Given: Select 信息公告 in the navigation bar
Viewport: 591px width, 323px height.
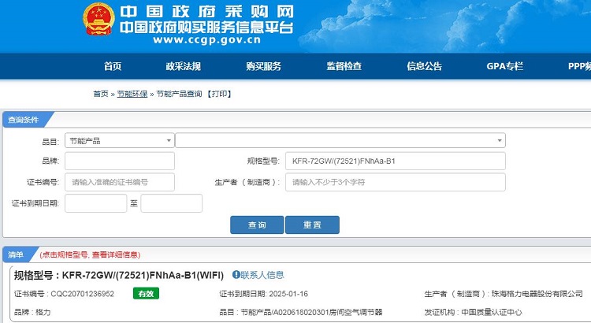Looking at the screenshot, I should pyautogui.click(x=424, y=66).
